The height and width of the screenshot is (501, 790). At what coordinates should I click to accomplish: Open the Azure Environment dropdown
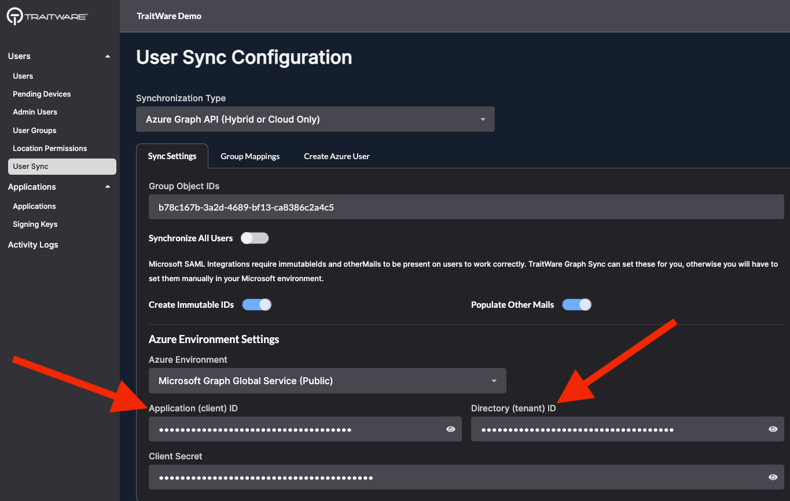tap(328, 381)
